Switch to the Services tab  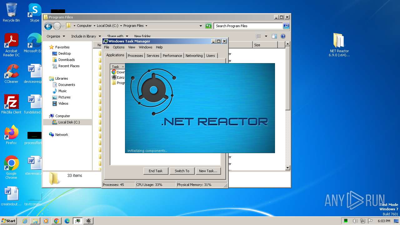(153, 56)
